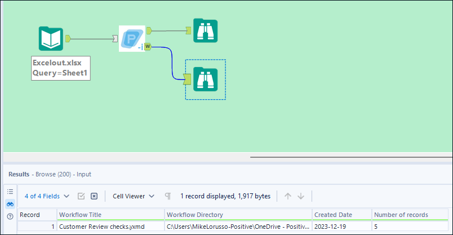Open the Cell Viewer dropdown
Image resolution: width=453 pixels, height=235 pixels.
134,196
